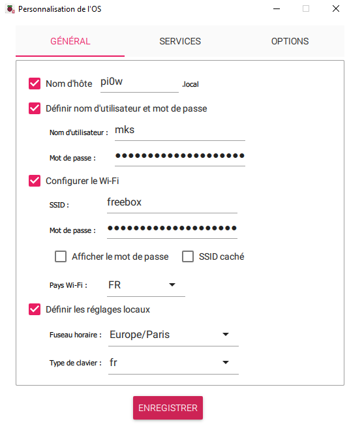This screenshot has height=430, width=349.
Task: Switch to the SERVICES tab
Action: click(180, 41)
